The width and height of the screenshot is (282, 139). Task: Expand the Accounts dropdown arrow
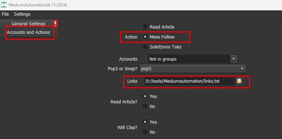tap(234, 59)
